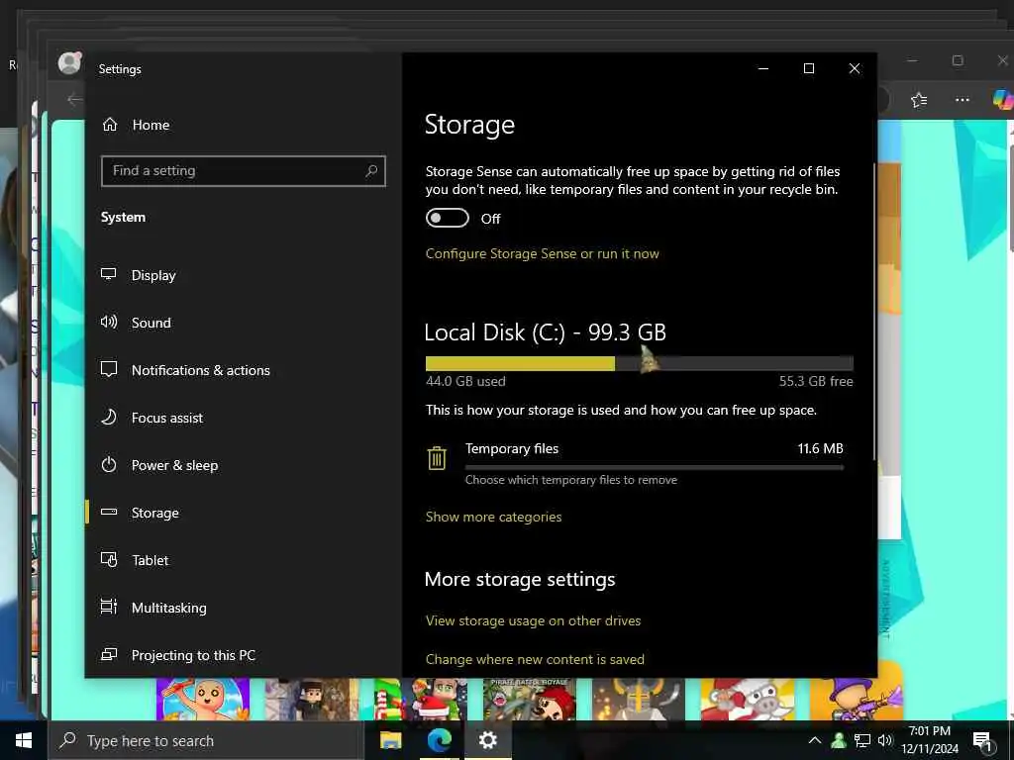Open Notifications & actions settings

(x=200, y=370)
